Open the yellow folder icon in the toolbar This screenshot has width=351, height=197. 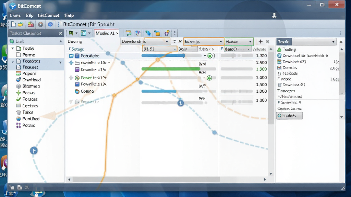pos(21,24)
